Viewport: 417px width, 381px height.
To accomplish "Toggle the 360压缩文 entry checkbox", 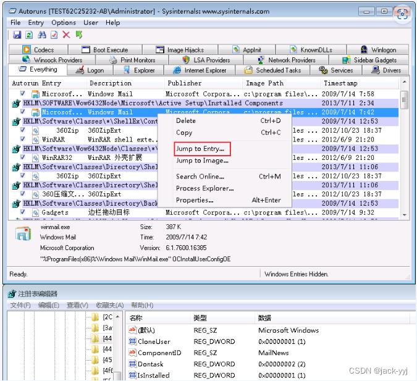I will tap(23, 193).
